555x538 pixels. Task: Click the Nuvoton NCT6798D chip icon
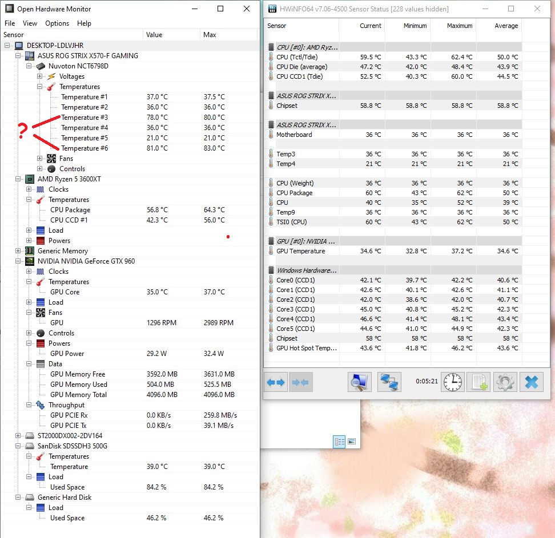(x=41, y=66)
